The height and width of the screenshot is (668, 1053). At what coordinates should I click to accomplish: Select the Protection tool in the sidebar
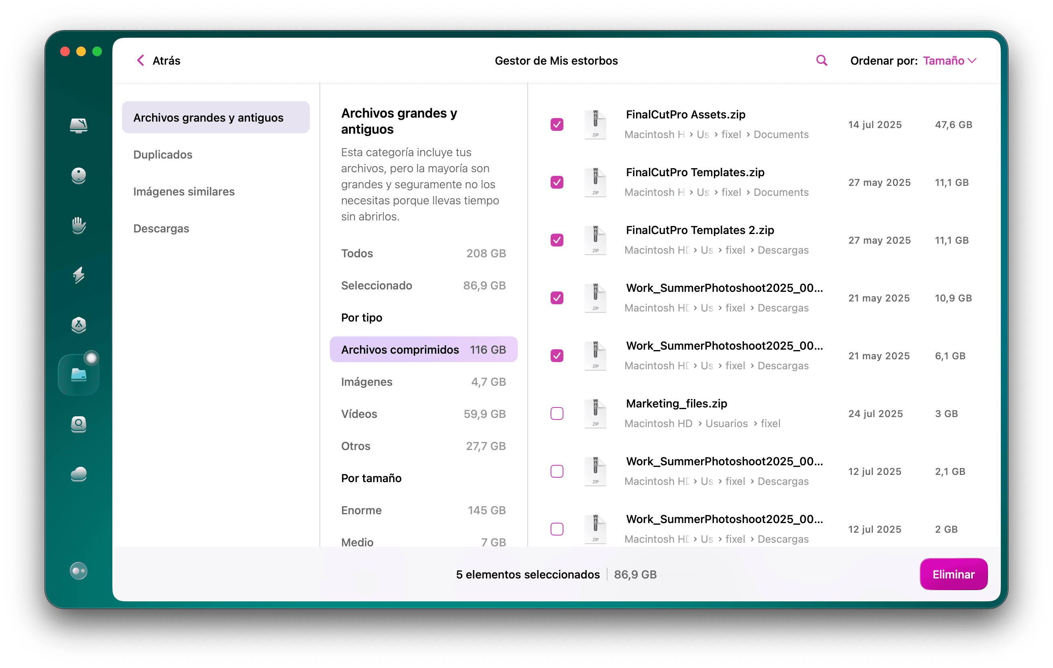[x=79, y=176]
